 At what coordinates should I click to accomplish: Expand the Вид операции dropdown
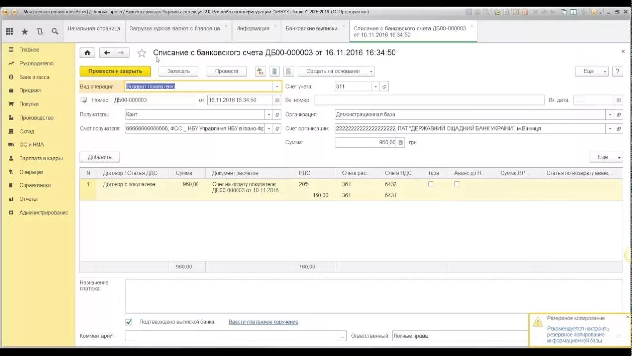[276, 87]
